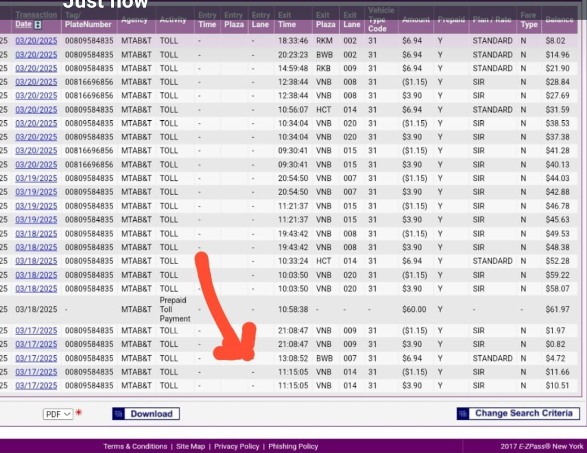Open the Privacy Policy footer link
This screenshot has width=587, height=453.
[236, 446]
